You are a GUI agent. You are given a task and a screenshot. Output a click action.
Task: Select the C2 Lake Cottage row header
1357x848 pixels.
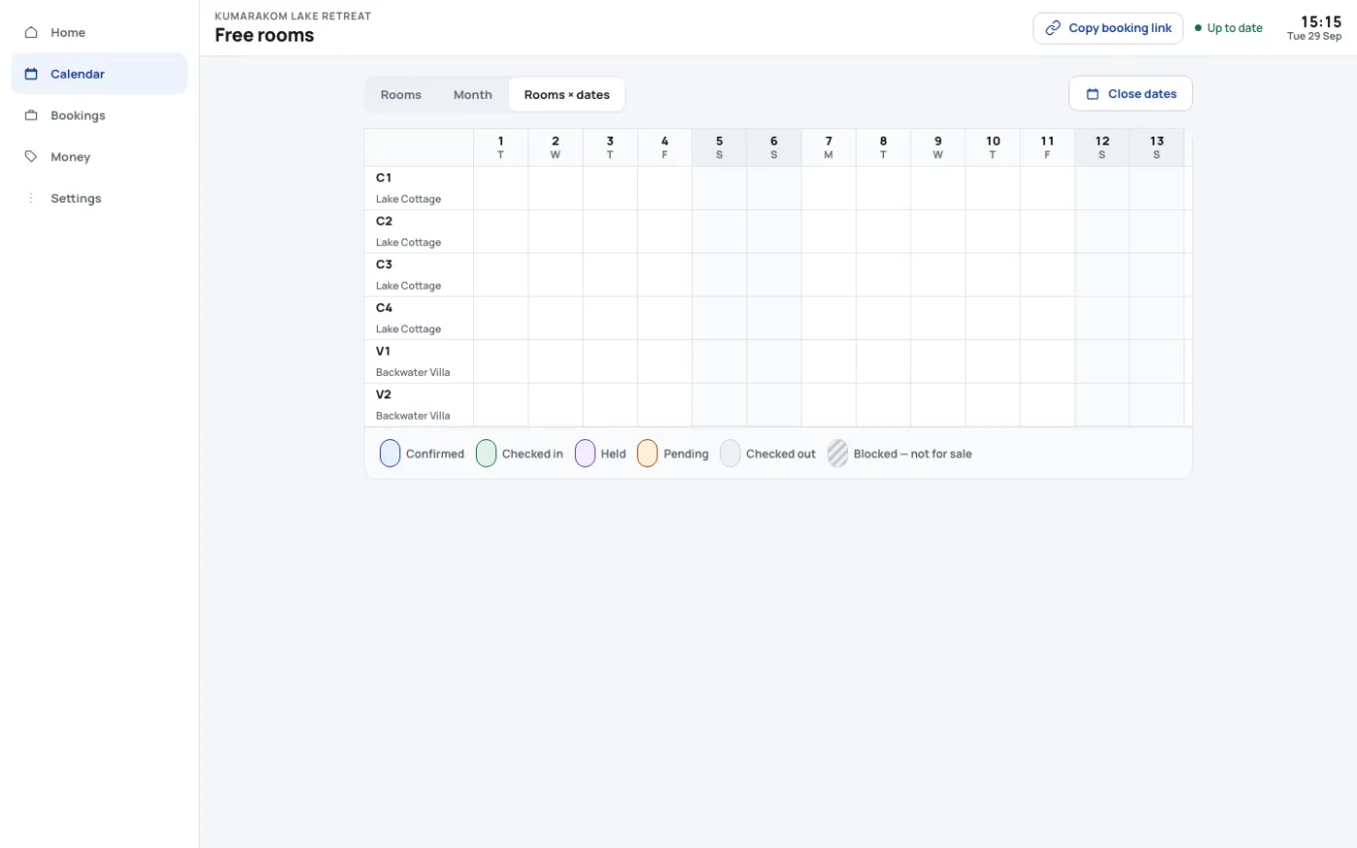click(419, 232)
